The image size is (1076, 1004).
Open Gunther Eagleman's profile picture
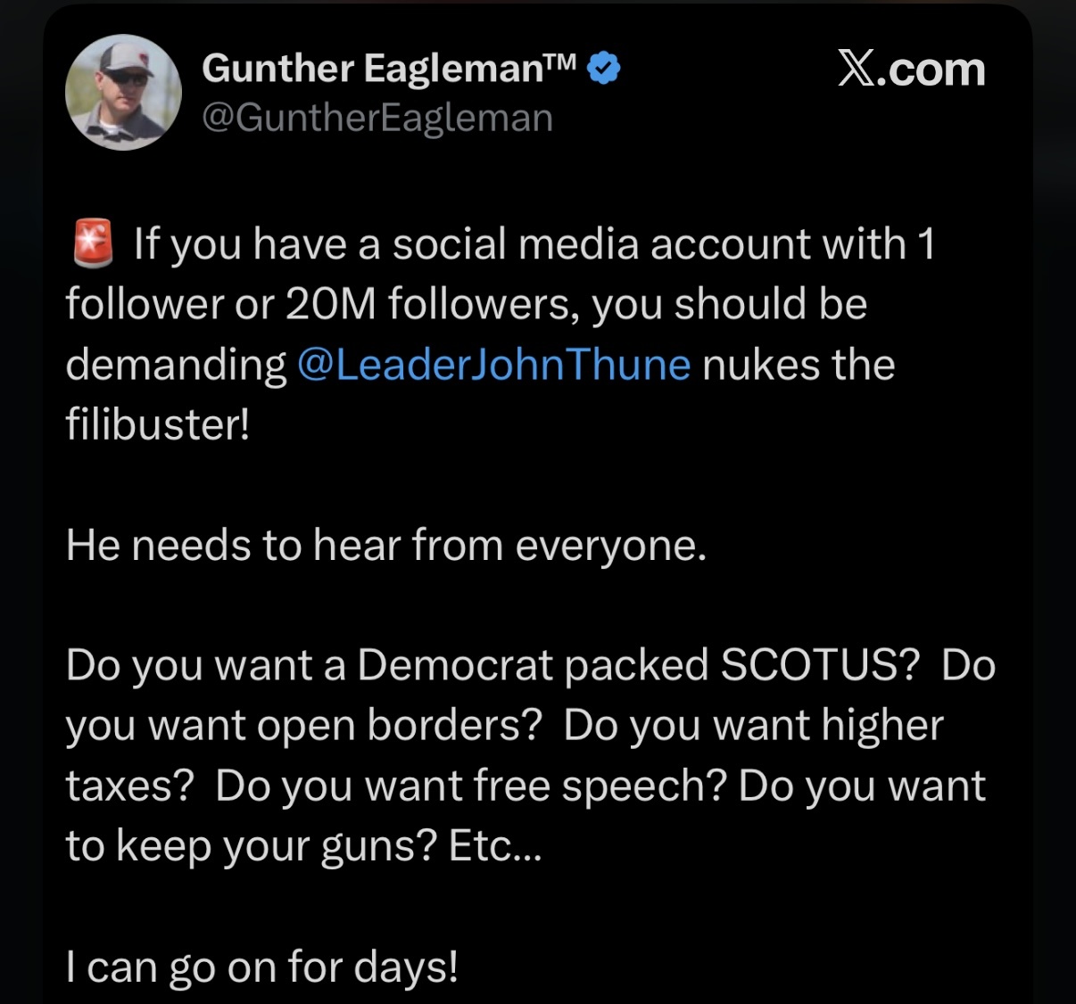pos(123,92)
